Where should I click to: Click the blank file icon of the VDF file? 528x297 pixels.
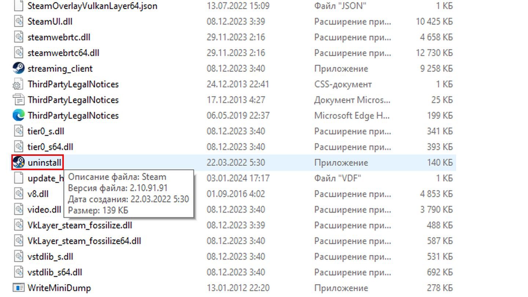[x=18, y=178]
